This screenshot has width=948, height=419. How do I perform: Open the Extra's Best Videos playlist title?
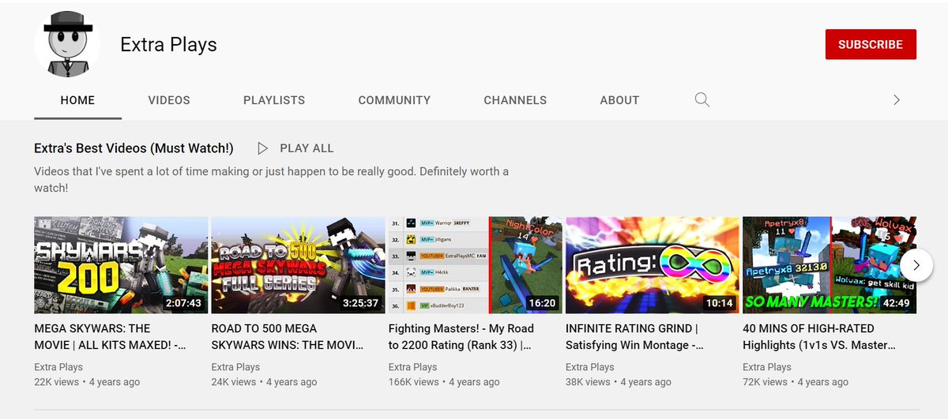pyautogui.click(x=134, y=148)
